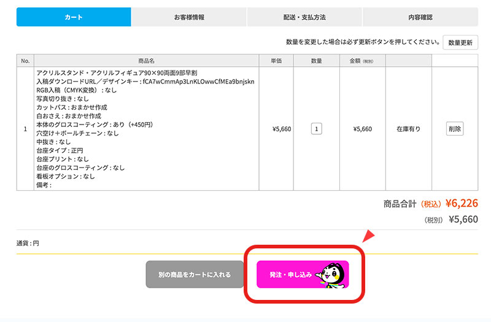Click the 在庫有り stock status cell
This screenshot has height=322, width=491.
click(408, 129)
